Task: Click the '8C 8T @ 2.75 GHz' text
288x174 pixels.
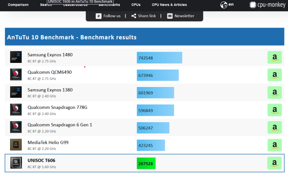Action: coord(42,61)
